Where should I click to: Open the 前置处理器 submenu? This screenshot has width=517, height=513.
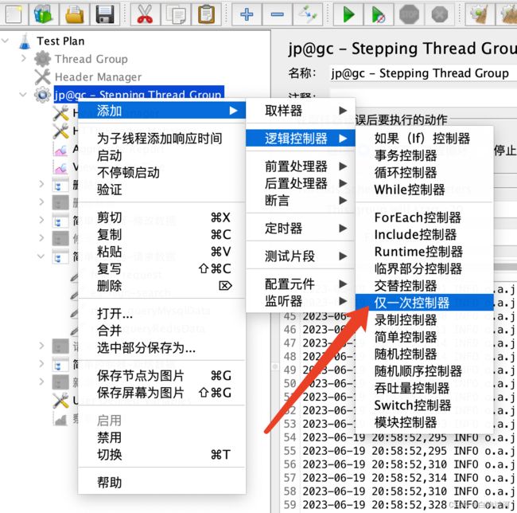(301, 166)
